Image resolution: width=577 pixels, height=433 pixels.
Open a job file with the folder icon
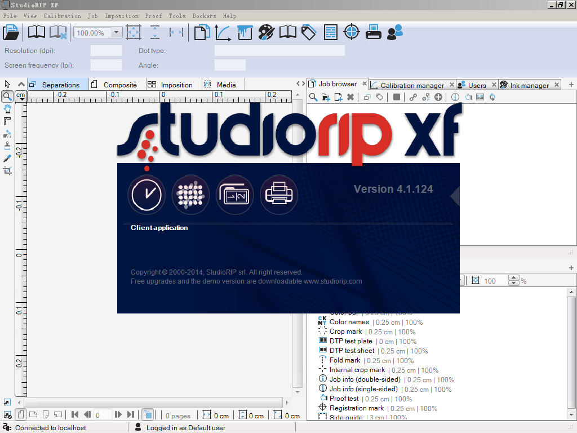click(x=11, y=32)
